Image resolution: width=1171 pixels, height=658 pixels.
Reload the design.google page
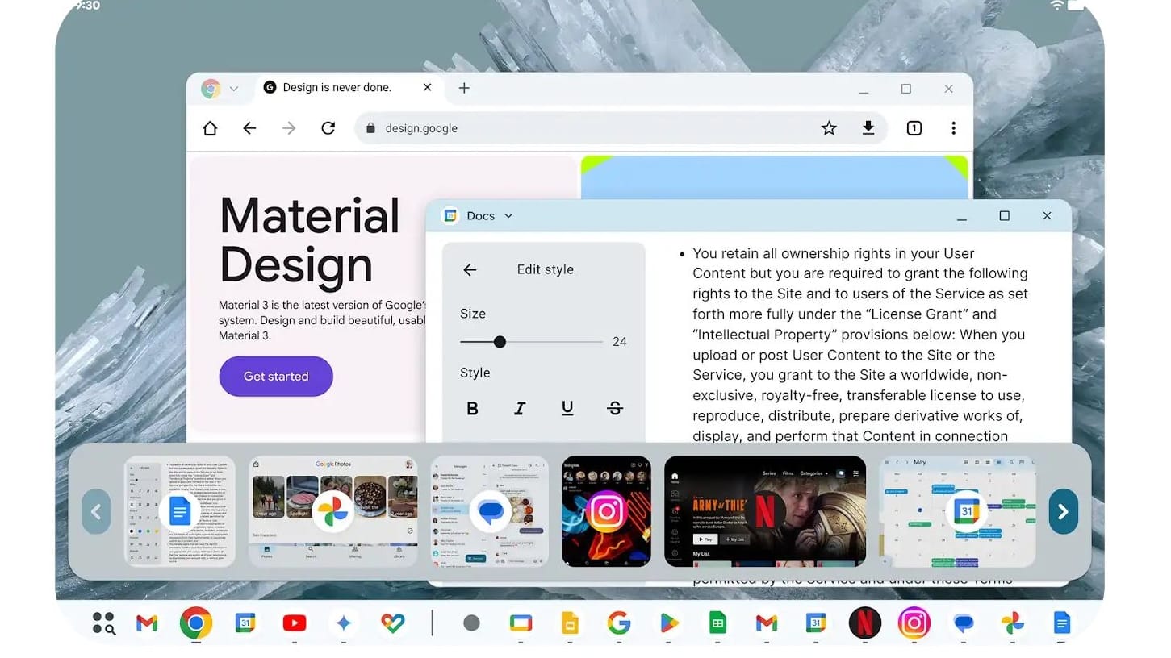[x=328, y=128]
